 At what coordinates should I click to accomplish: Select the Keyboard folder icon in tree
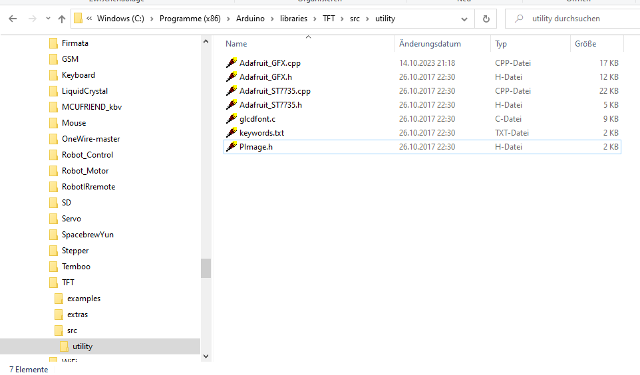coord(53,75)
